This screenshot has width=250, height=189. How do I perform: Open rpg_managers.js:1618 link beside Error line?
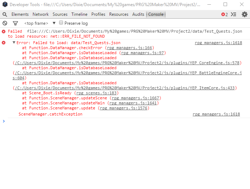pyautogui.click(x=218, y=43)
